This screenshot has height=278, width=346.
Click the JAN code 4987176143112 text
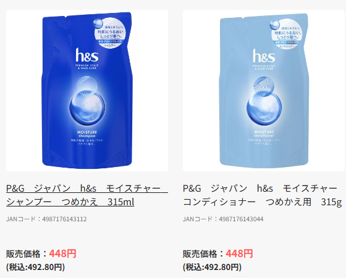point(46,219)
